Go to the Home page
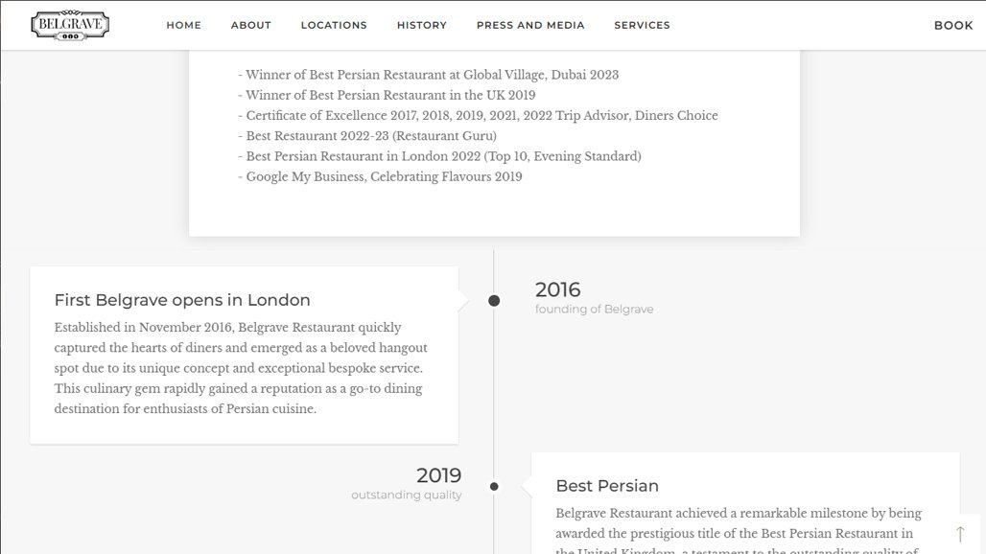This screenshot has height=554, width=986. (183, 25)
